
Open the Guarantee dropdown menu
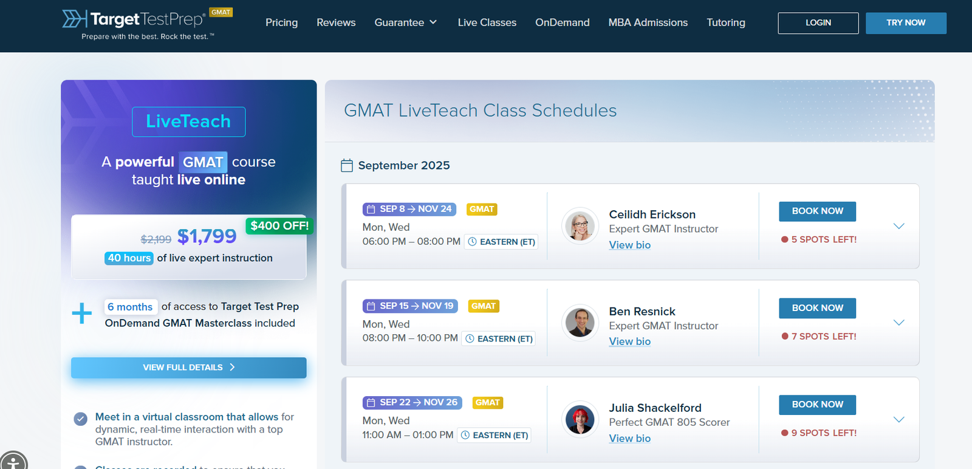click(x=405, y=22)
